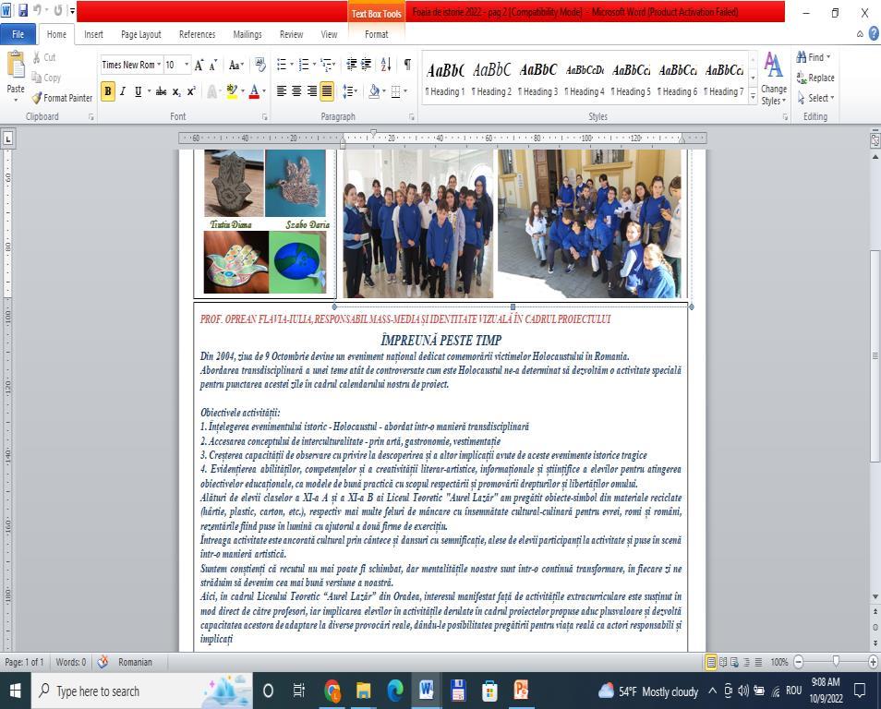Viewport: 881px width, 709px height.
Task: Launch PowerPoint from the taskbar
Action: pyautogui.click(x=522, y=691)
